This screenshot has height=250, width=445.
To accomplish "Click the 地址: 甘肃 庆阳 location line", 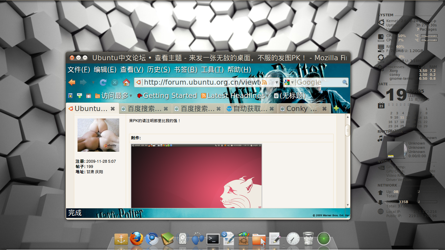I will point(89,172).
